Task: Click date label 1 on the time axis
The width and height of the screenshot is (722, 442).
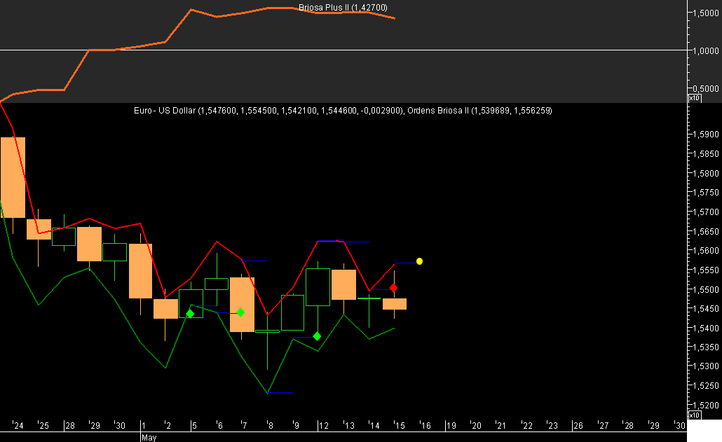Action: 143,426
